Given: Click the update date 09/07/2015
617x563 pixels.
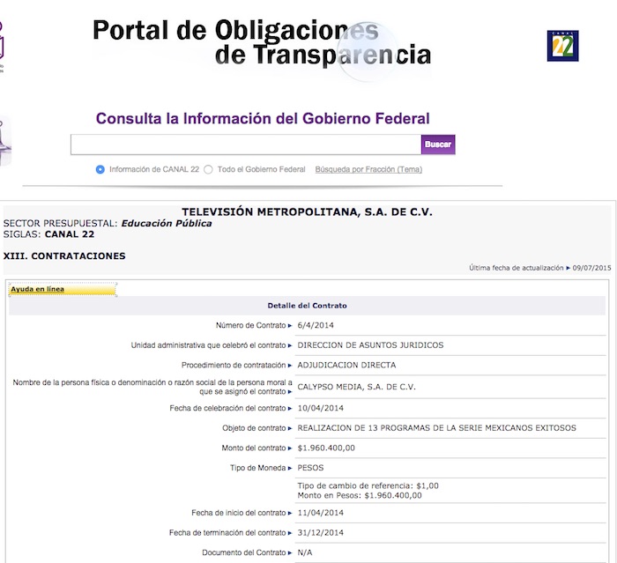Looking at the screenshot, I should coord(591,268).
